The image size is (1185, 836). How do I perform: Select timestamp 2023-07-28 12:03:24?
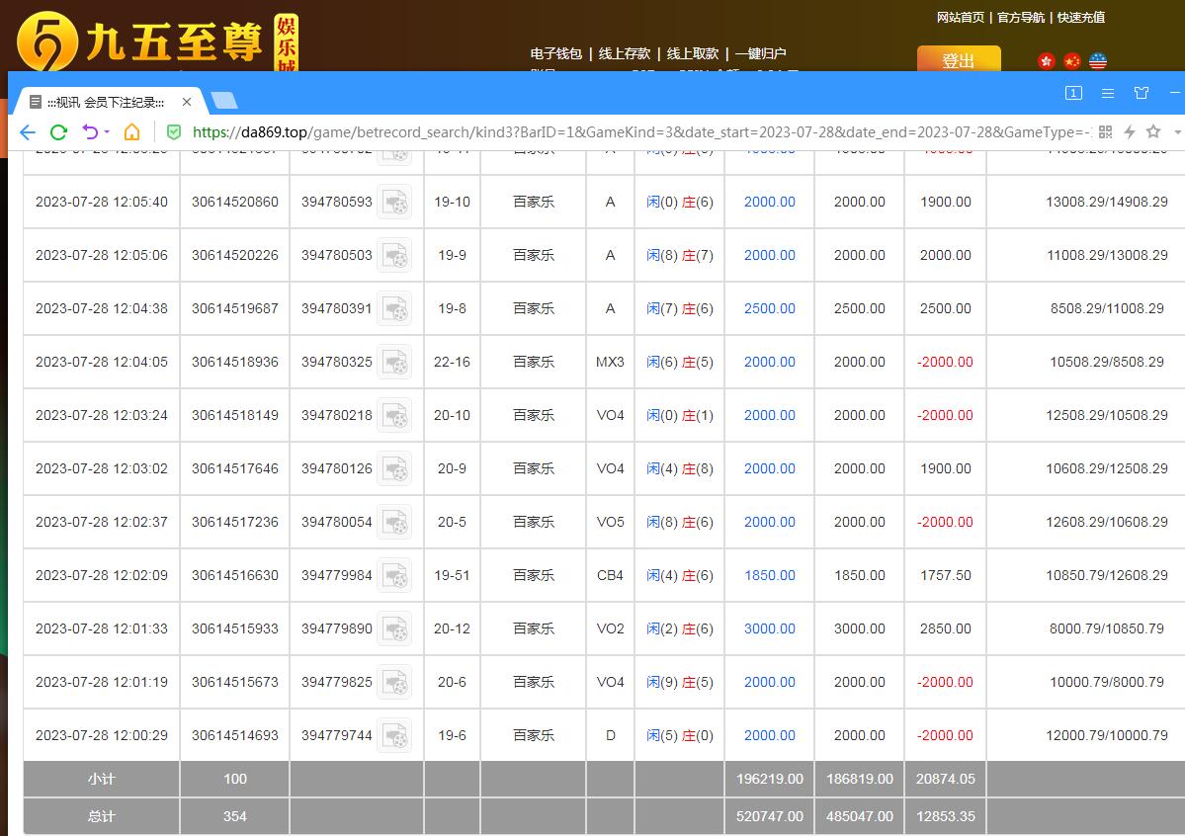pyautogui.click(x=101, y=415)
